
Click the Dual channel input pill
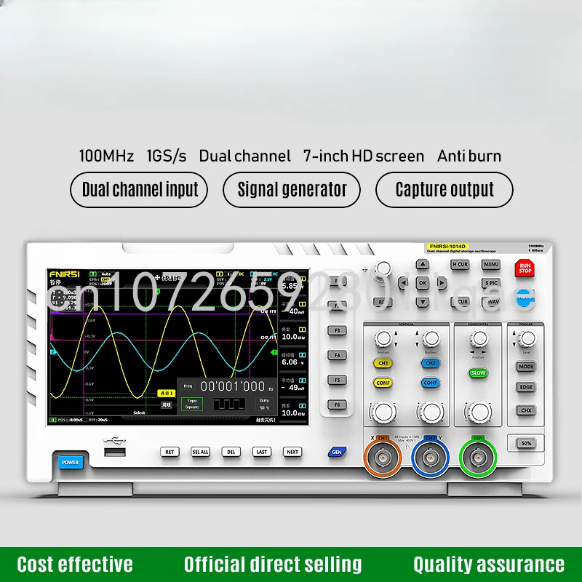[139, 190]
